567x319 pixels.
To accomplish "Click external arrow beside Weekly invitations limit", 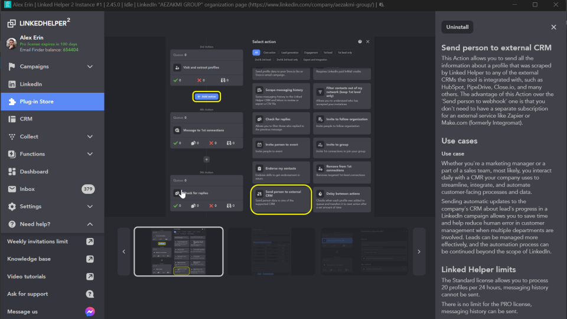I will coord(90,242).
